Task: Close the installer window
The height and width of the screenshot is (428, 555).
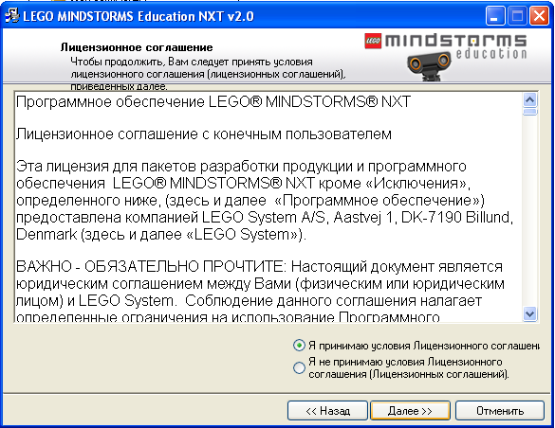Action: click(539, 16)
